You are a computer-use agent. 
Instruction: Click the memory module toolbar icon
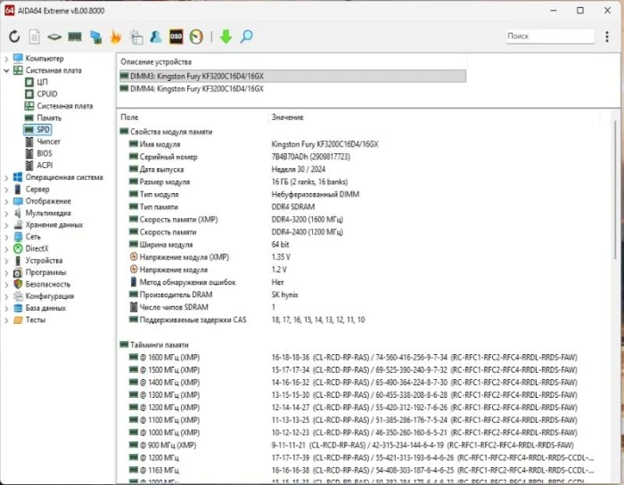click(75, 37)
